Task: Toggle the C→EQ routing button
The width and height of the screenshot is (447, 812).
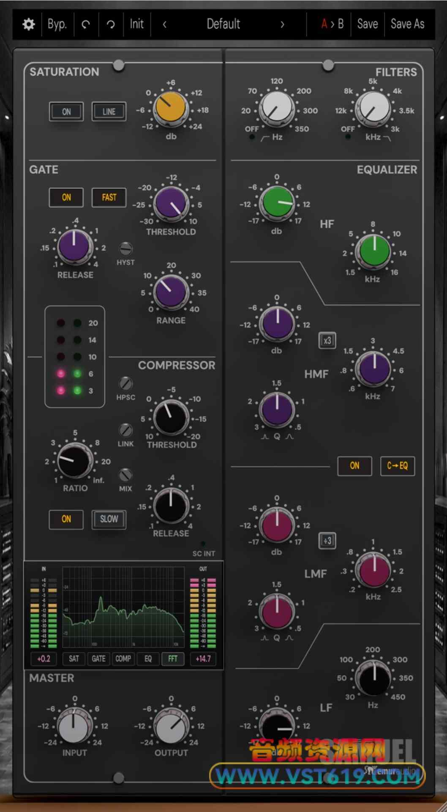Action: [x=398, y=466]
